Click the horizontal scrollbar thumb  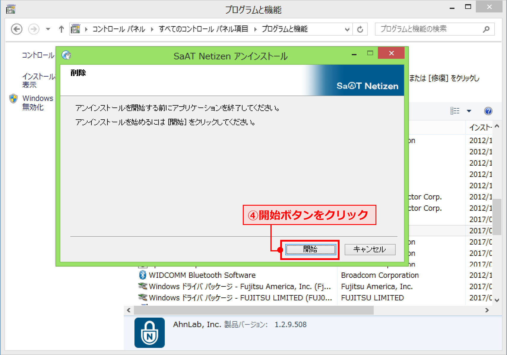point(254,310)
